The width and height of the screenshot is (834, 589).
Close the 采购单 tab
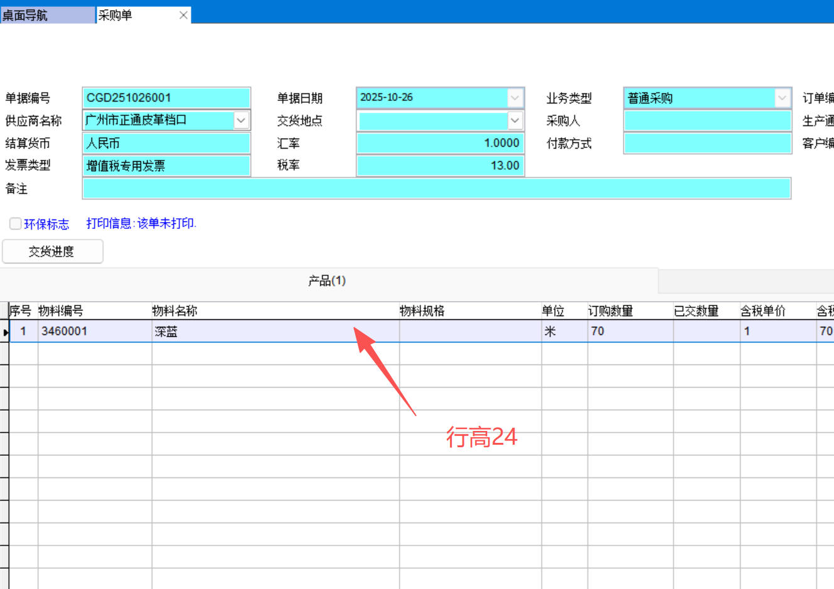click(183, 16)
